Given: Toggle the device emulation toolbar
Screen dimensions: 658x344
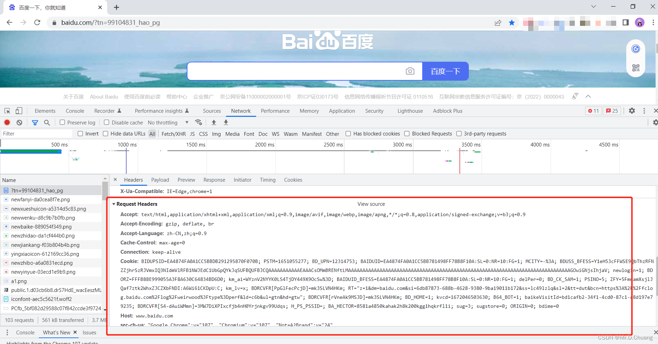Looking at the screenshot, I should pos(19,111).
